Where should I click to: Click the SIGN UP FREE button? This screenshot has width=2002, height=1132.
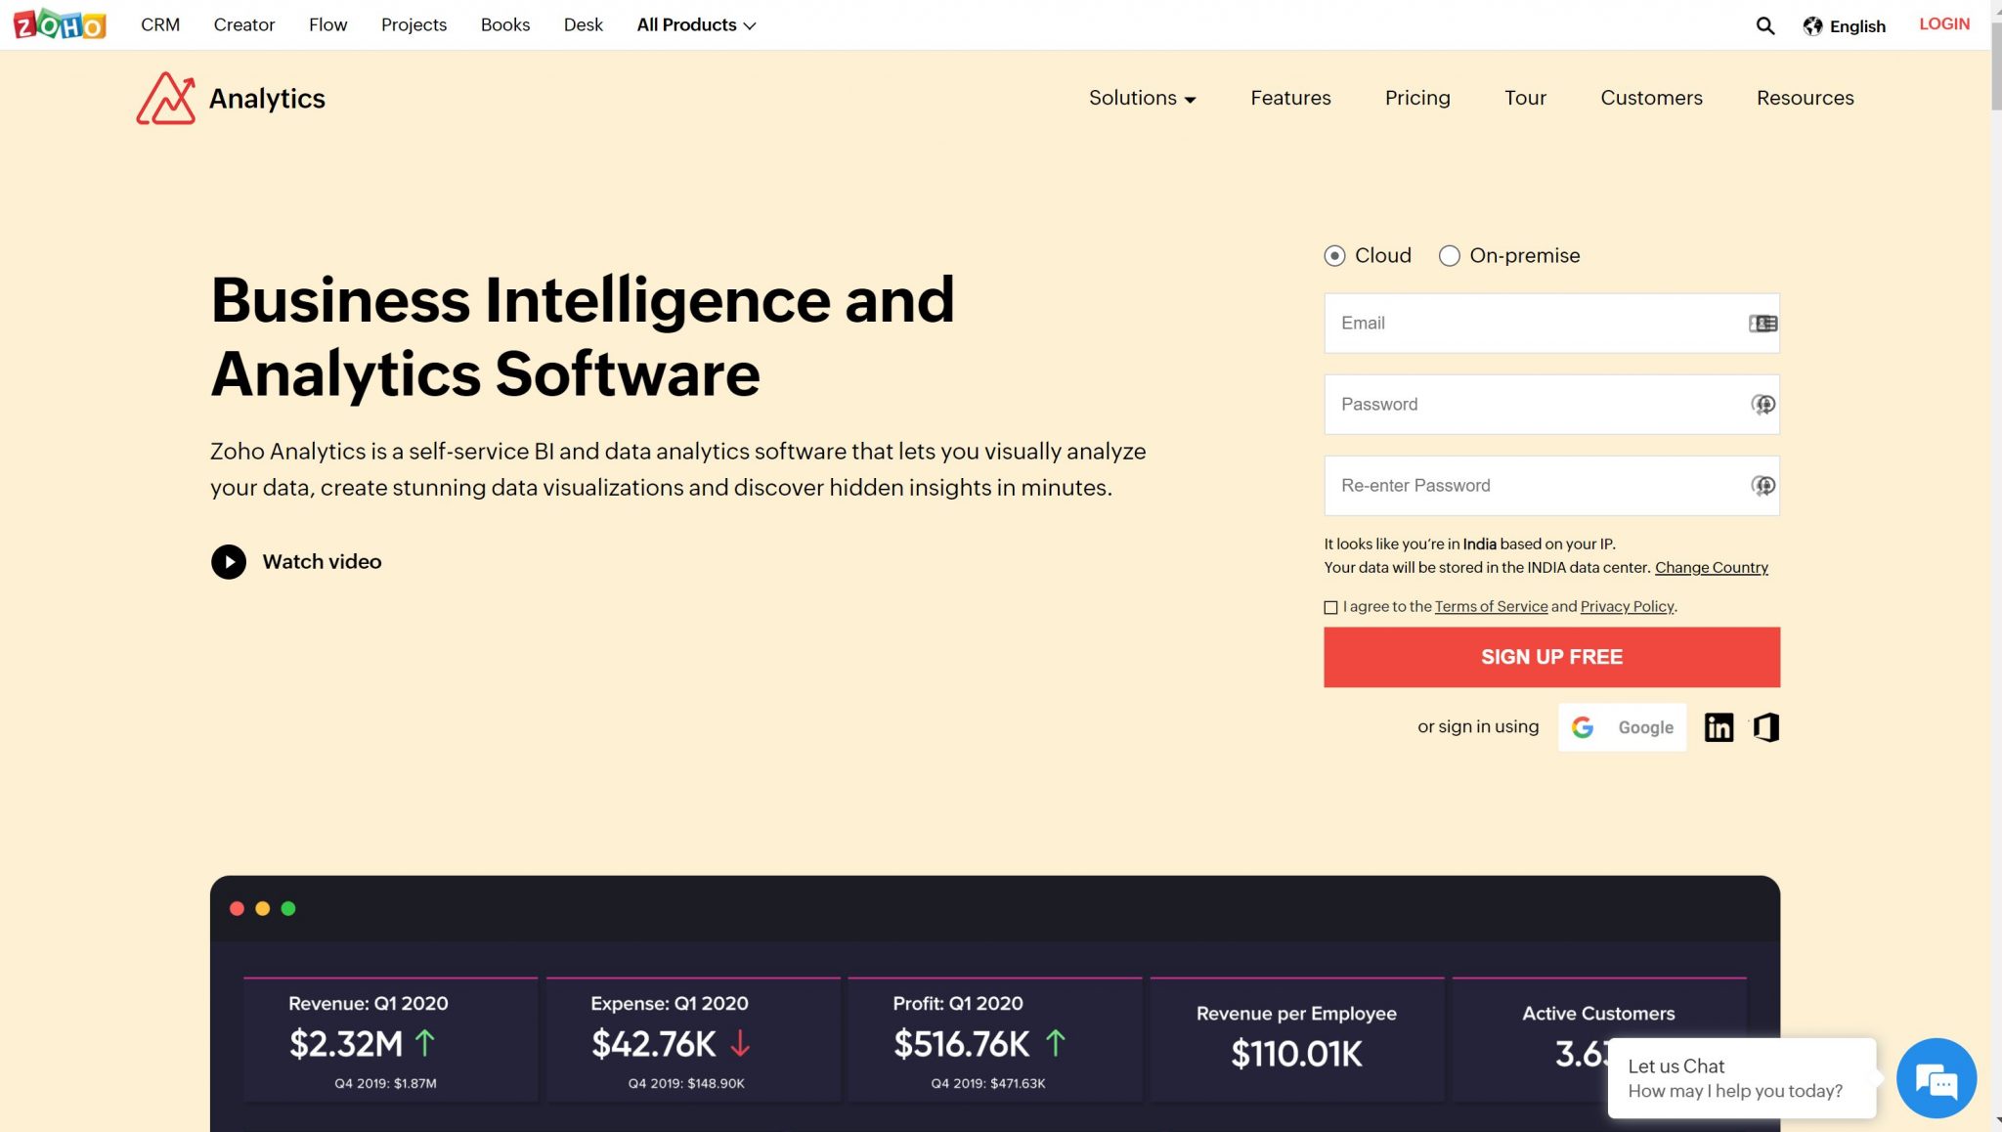pos(1551,657)
